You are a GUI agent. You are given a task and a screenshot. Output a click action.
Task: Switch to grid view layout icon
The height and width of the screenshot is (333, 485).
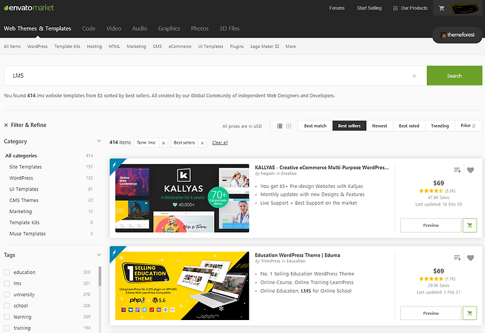click(x=288, y=126)
